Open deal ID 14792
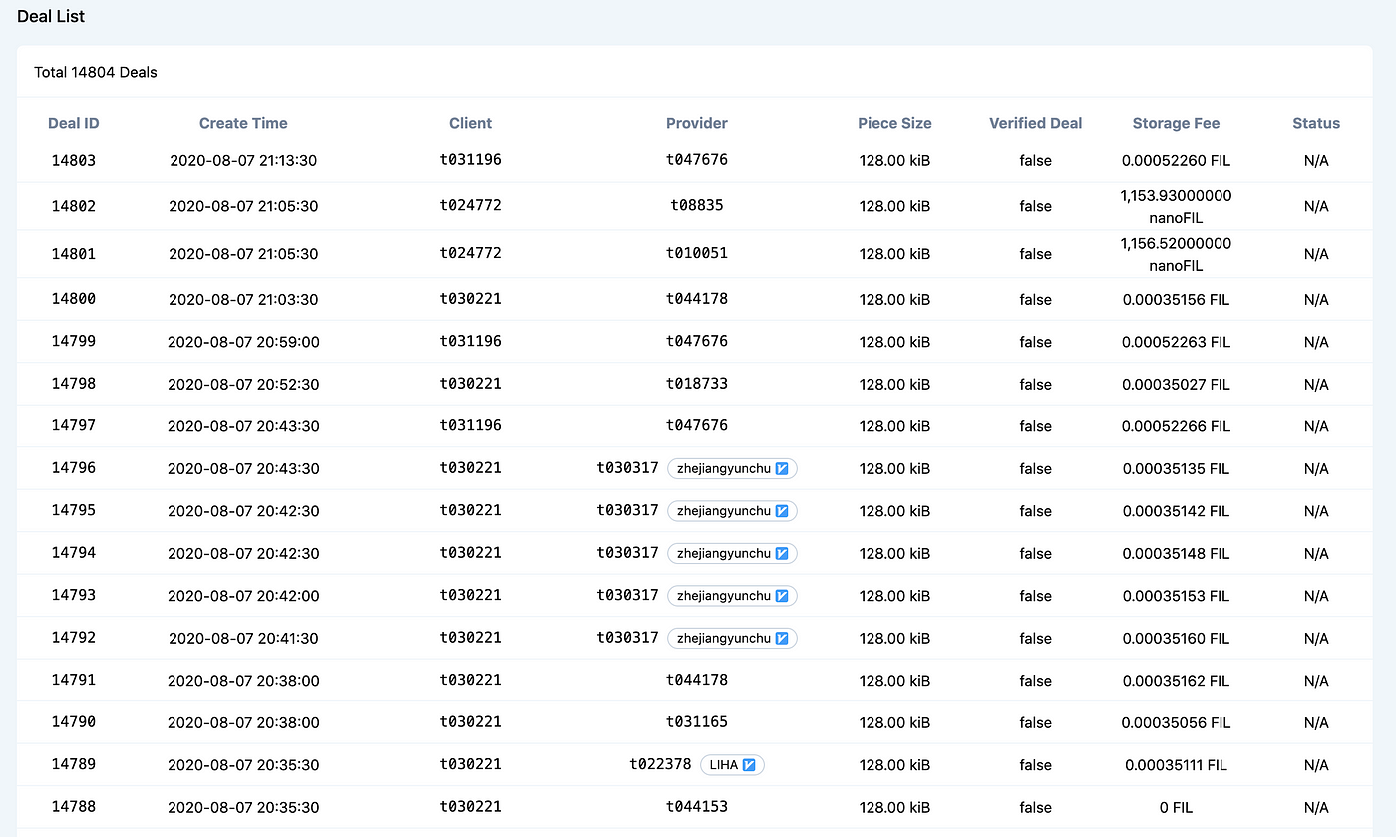Viewport: 1396px width, 837px height. click(x=74, y=638)
